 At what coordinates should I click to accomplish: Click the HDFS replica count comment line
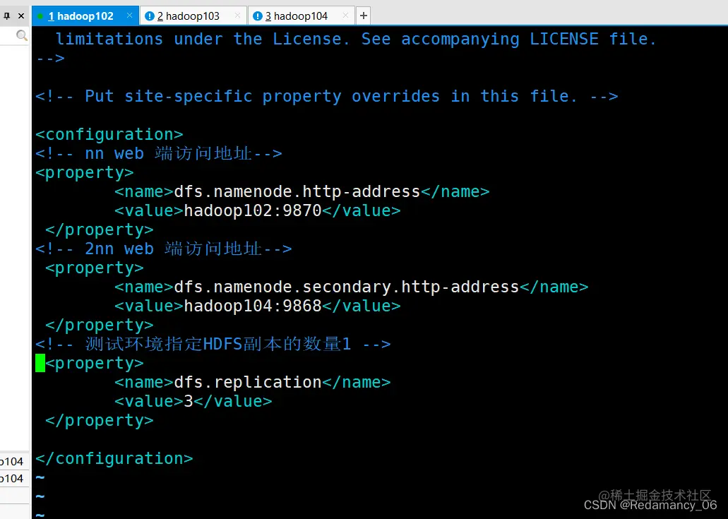point(213,344)
